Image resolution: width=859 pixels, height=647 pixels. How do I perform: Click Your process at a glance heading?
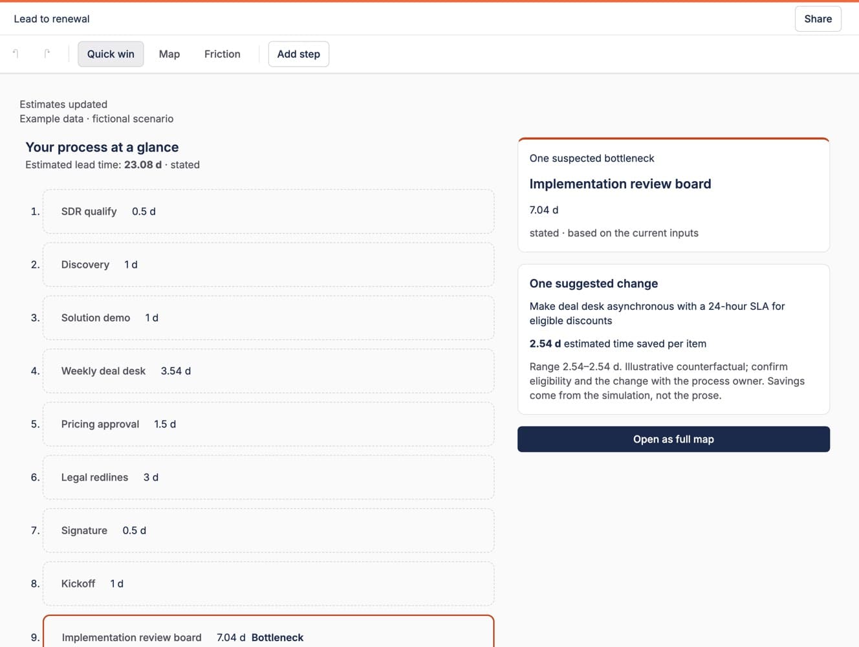[x=102, y=147]
